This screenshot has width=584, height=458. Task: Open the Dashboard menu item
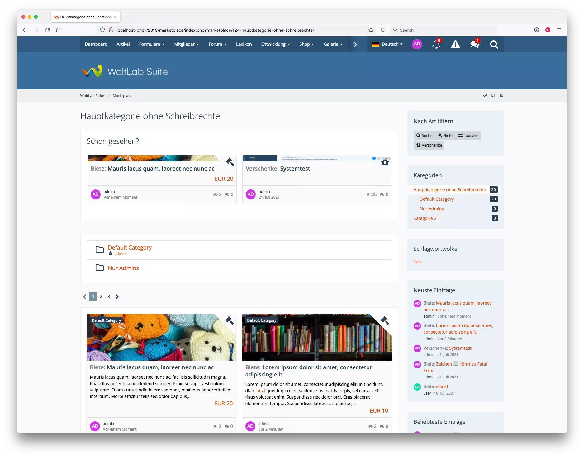96,44
